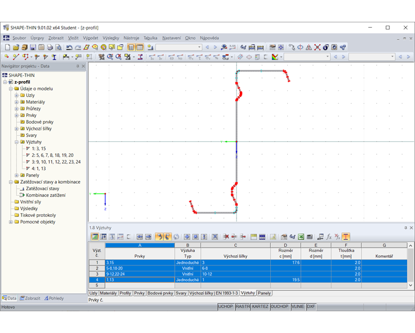Click the zoom window magnifier icon
The image size is (415, 333).
click(x=110, y=57)
